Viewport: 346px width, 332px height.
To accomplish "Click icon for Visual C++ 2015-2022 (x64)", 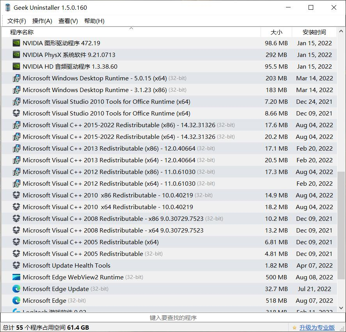I will point(16,137).
